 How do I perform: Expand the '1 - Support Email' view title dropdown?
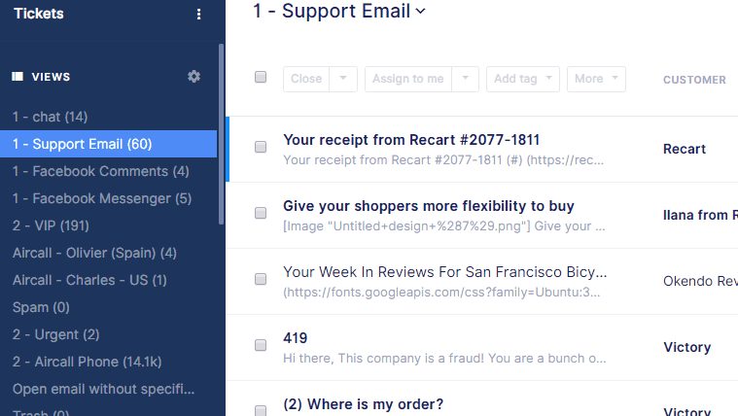[421, 12]
